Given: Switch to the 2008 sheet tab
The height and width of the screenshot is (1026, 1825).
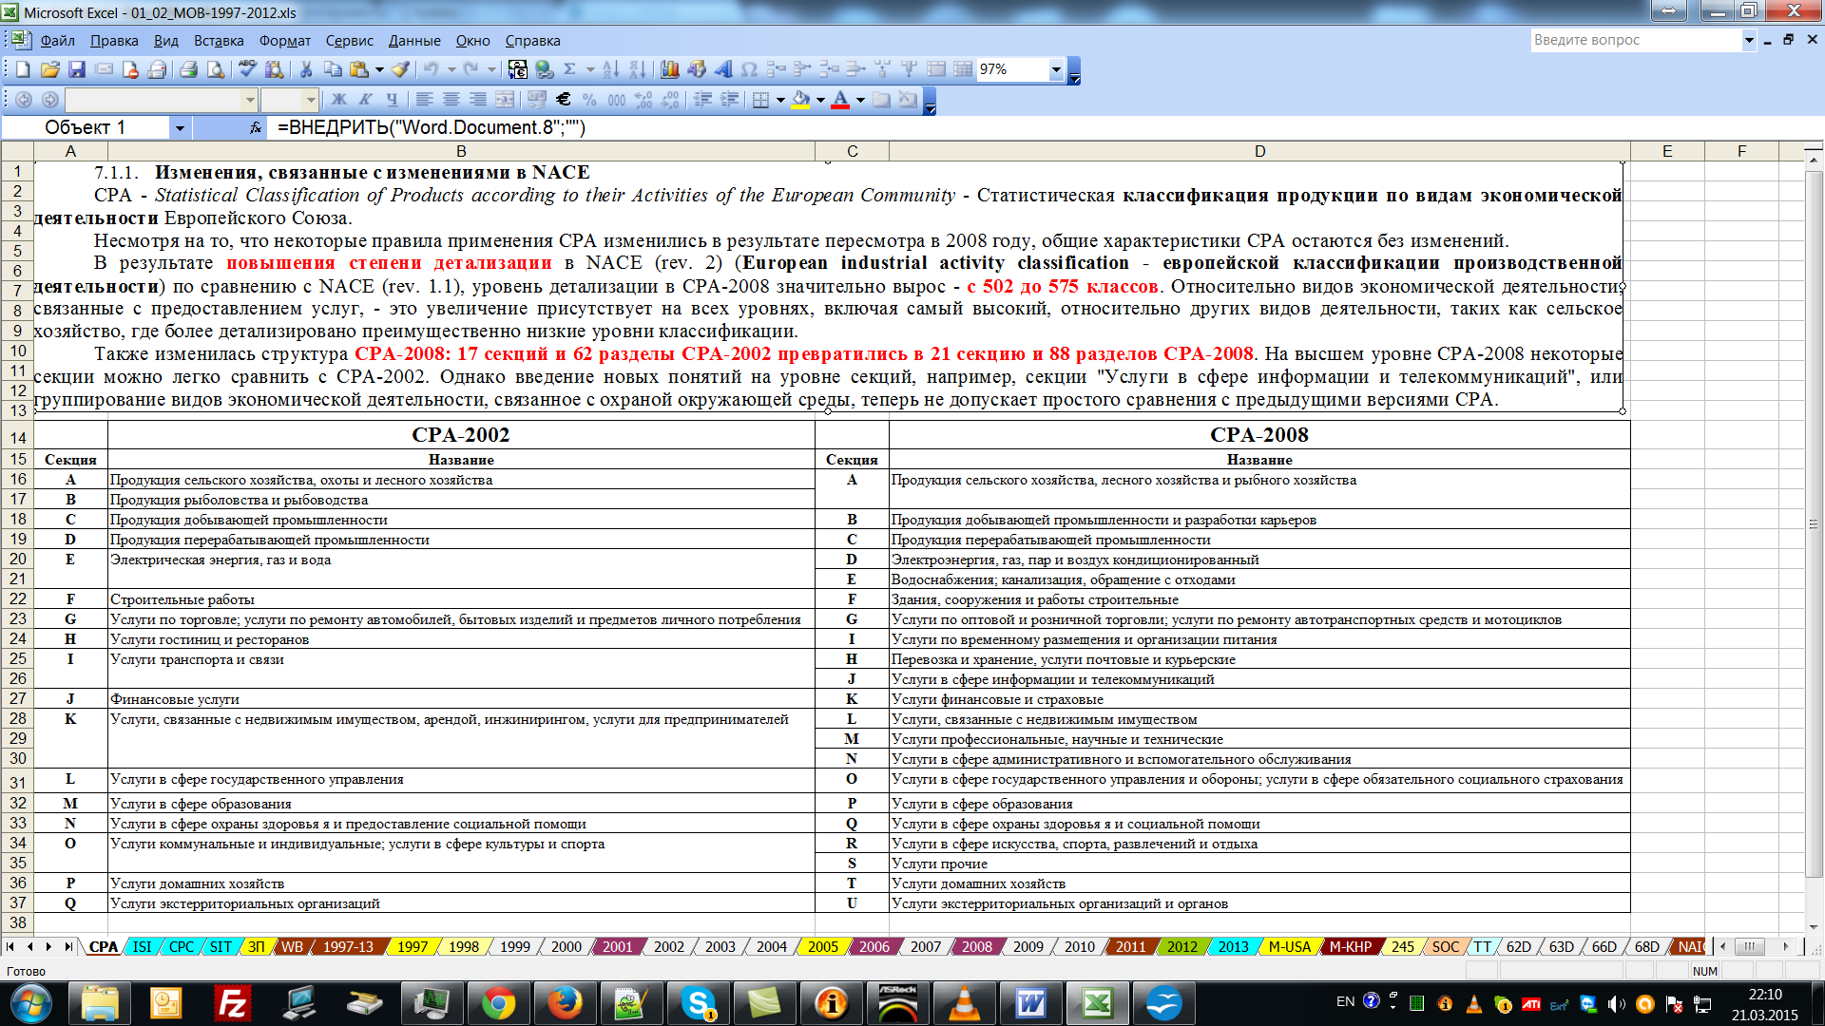Looking at the screenshot, I should 976,947.
